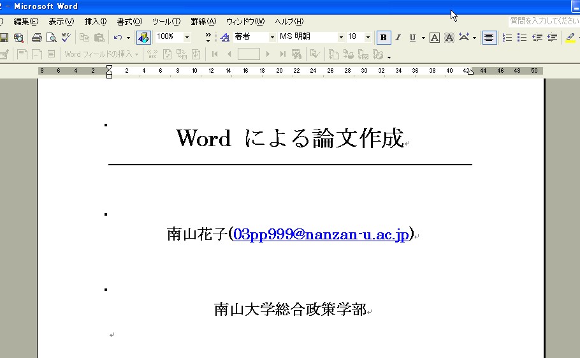Click the Match Fields icon

pos(181,54)
